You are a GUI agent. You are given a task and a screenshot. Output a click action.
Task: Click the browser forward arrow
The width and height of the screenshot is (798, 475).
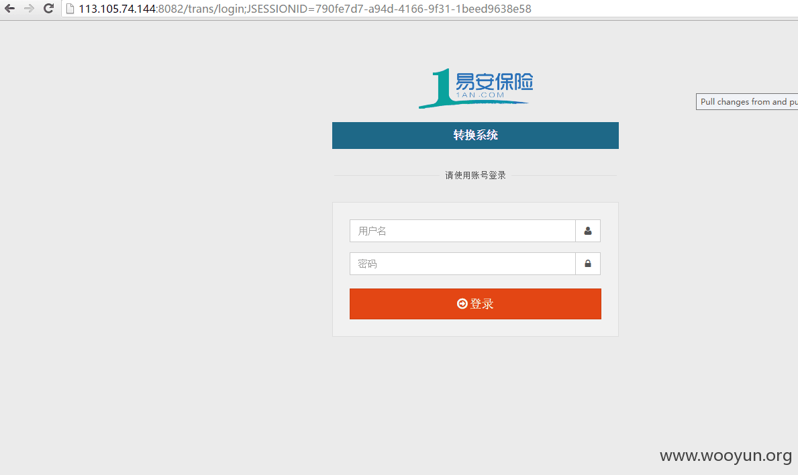tap(29, 9)
